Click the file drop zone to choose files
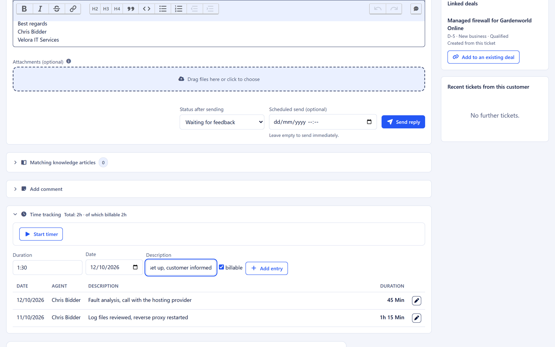This screenshot has height=347, width=555. pyautogui.click(x=219, y=79)
